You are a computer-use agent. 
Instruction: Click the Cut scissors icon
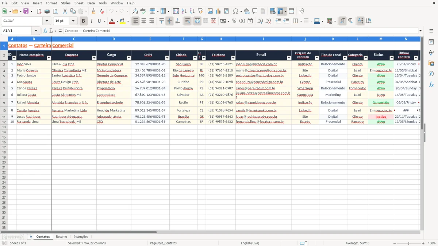click(x=65, y=11)
